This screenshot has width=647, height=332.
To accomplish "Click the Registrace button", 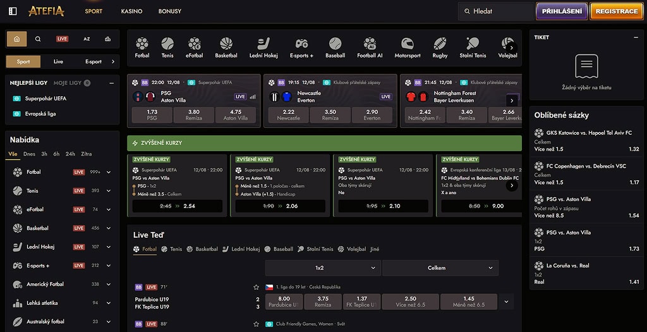I will tap(617, 11).
